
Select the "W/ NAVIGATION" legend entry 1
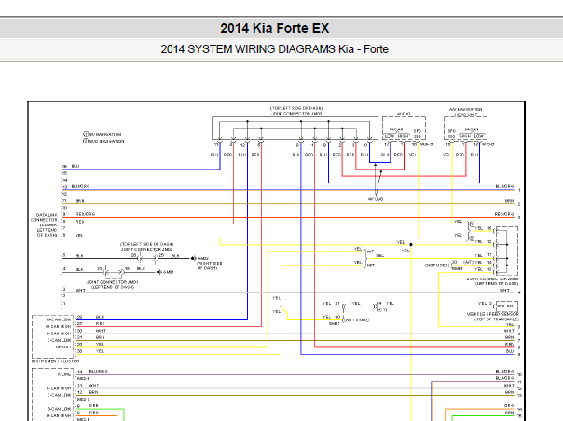tap(103, 134)
